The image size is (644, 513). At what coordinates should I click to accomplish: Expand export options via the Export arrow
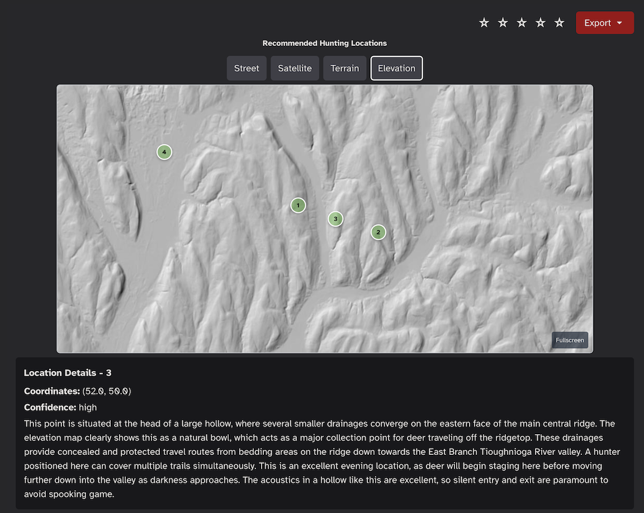coord(619,23)
